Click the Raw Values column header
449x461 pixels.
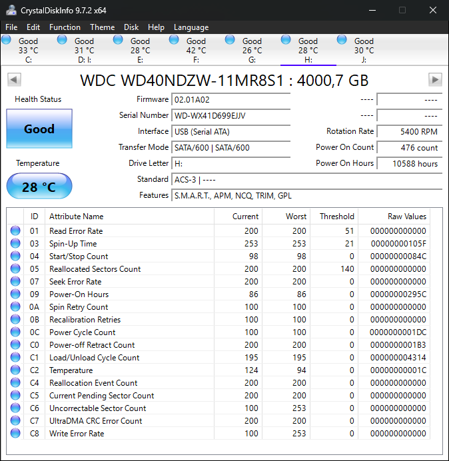click(x=406, y=217)
